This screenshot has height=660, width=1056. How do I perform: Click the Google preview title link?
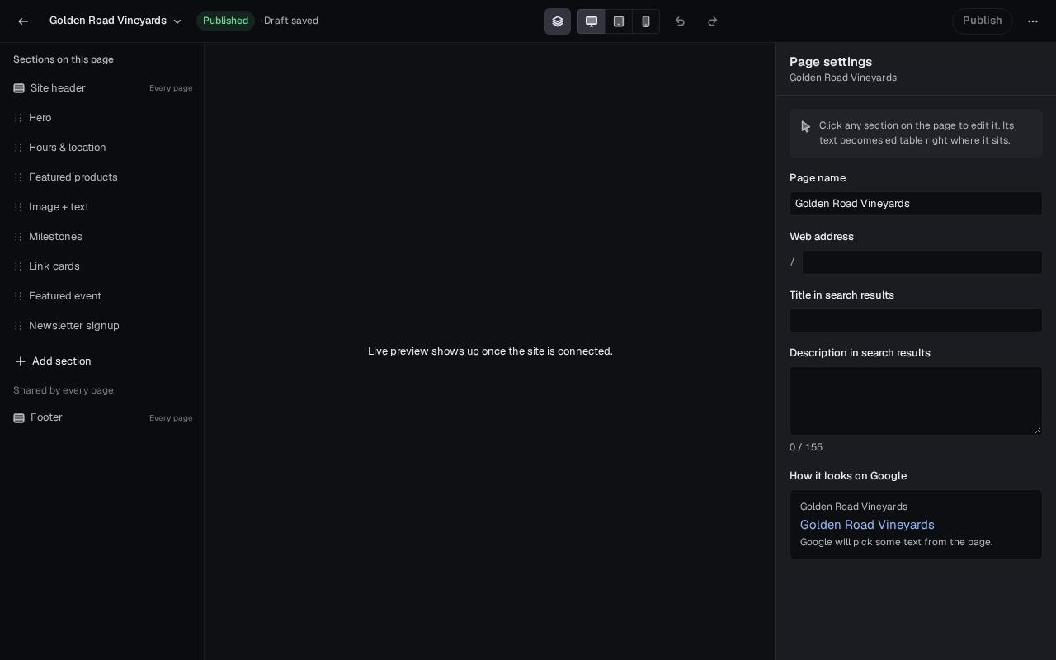coord(867,525)
